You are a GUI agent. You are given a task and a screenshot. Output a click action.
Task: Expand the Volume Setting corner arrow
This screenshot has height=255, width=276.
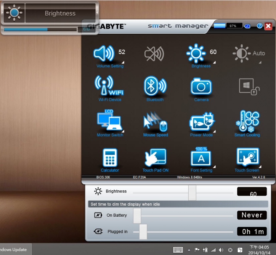(123, 62)
